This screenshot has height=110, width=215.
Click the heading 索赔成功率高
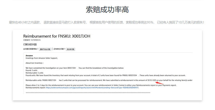107,10
